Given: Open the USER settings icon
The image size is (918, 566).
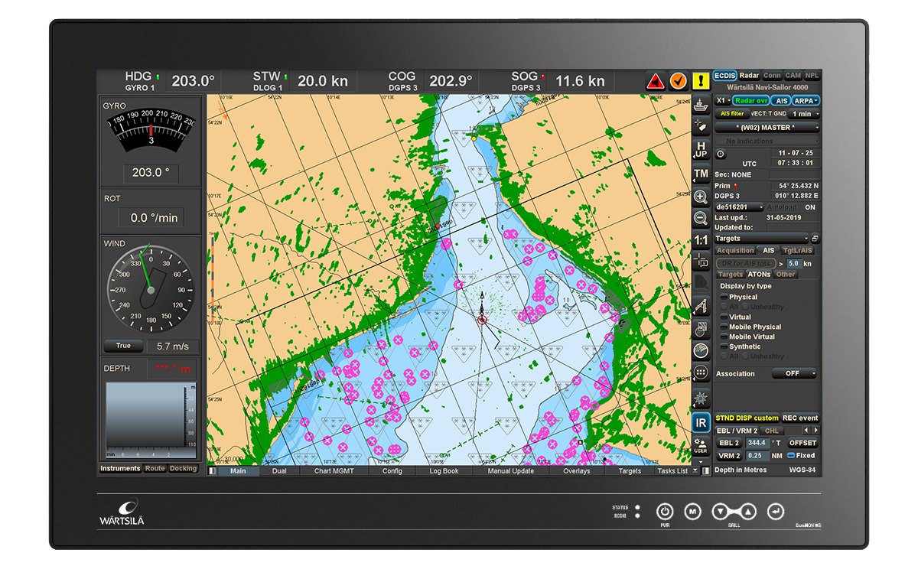Looking at the screenshot, I should [x=701, y=446].
